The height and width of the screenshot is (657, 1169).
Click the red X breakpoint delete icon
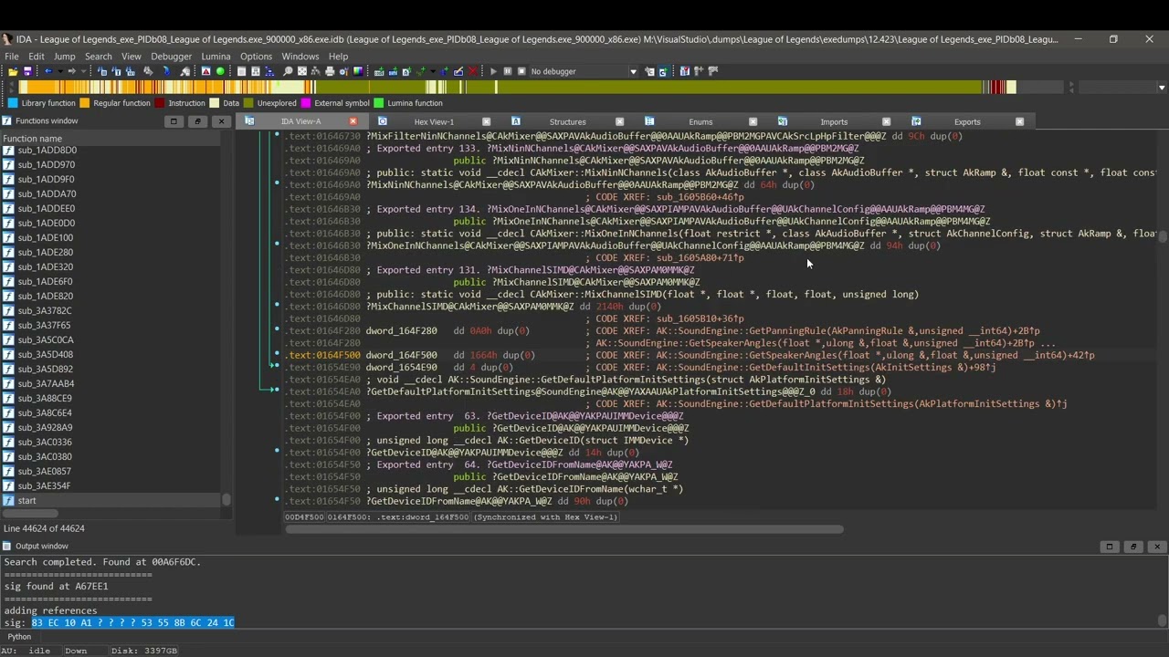click(472, 71)
